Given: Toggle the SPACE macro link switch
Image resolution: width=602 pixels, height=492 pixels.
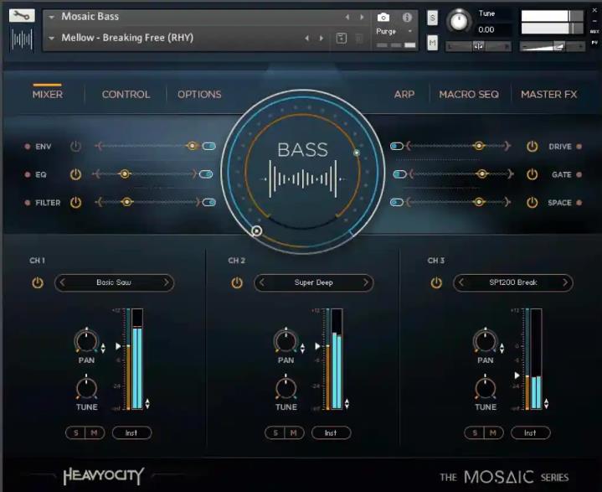Looking at the screenshot, I should coord(397,202).
